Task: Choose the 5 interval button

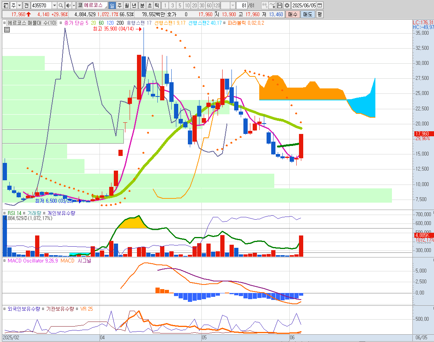Action: 180,5
